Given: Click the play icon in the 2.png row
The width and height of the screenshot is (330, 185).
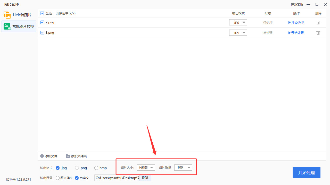Looking at the screenshot, I should (290, 23).
